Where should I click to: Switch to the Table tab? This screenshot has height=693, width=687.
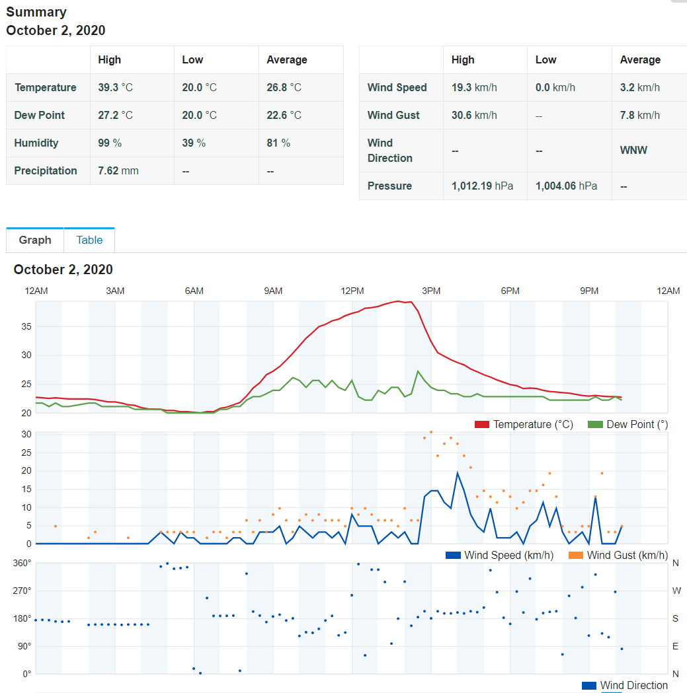click(x=89, y=240)
